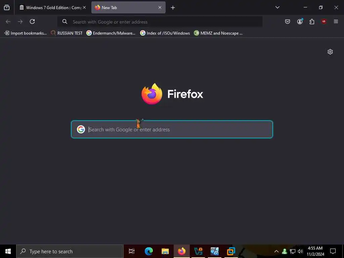344x258 pixels.
Task: Open a new tab with plus button
Action: coord(173,8)
